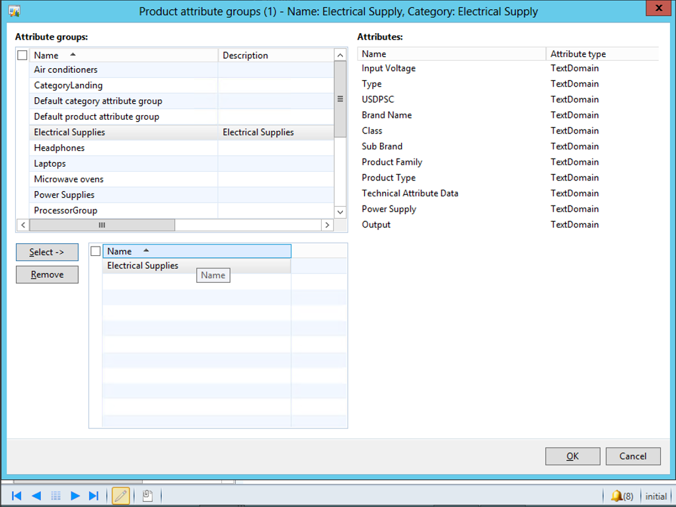This screenshot has height=507, width=676.
Task: Click the Remove button
Action: 47,274
